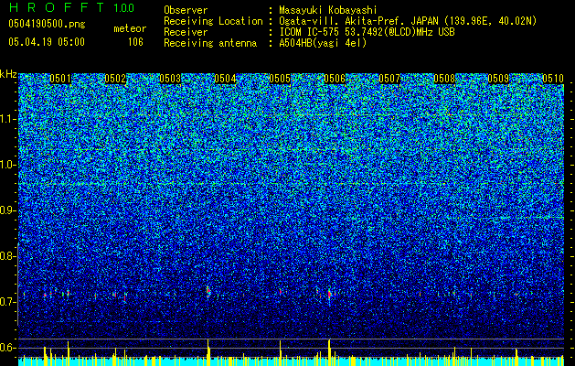
Task: Click the HROFFT 1.0.0 title text
Action: click(72, 7)
